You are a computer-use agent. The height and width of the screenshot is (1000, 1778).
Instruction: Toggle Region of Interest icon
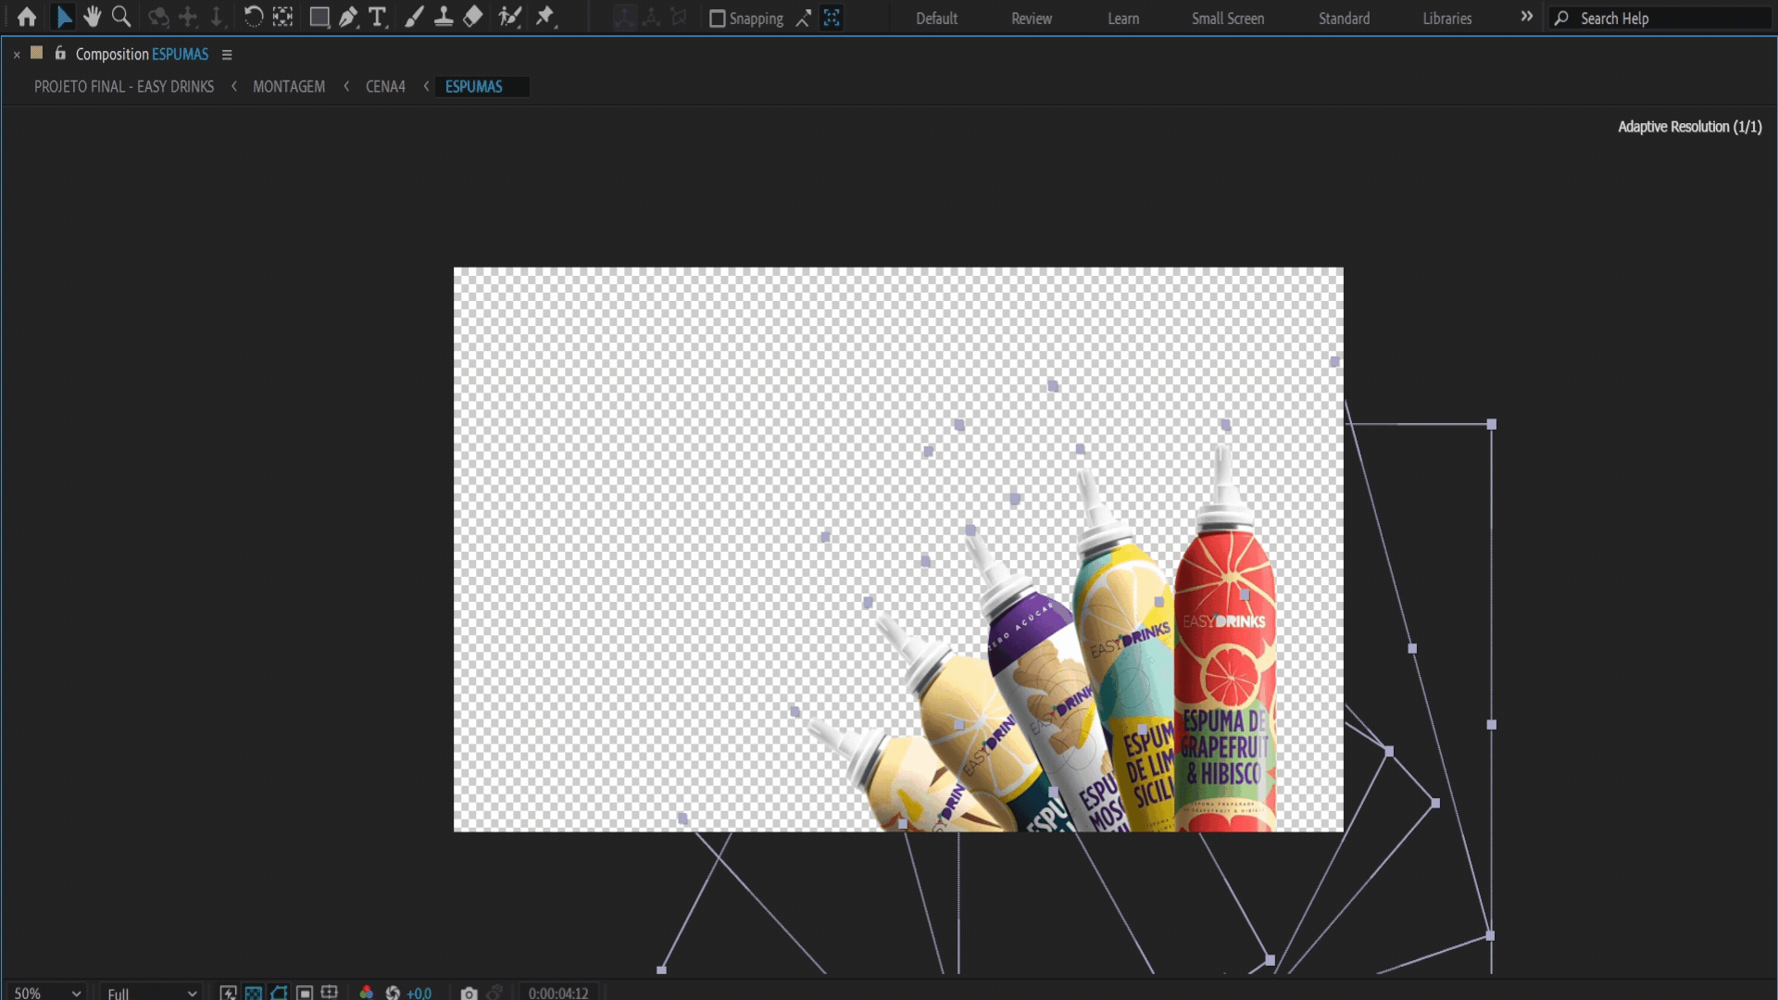[x=305, y=993]
